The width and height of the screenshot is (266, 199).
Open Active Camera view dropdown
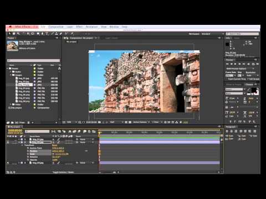point(141,122)
